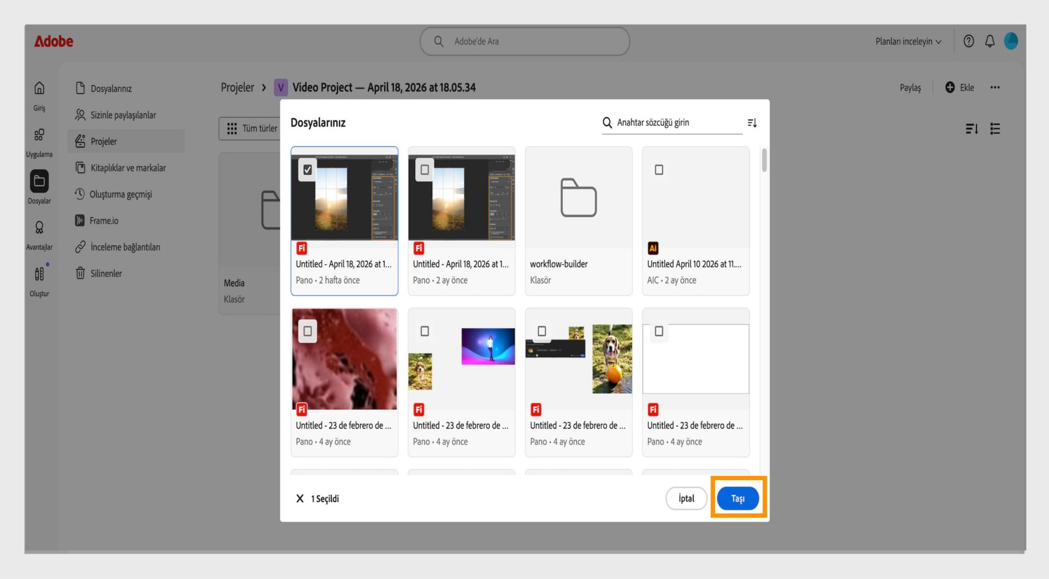Viewport: 1049px width, 579px height.
Task: Switch to list view icon
Action: pyautogui.click(x=995, y=129)
